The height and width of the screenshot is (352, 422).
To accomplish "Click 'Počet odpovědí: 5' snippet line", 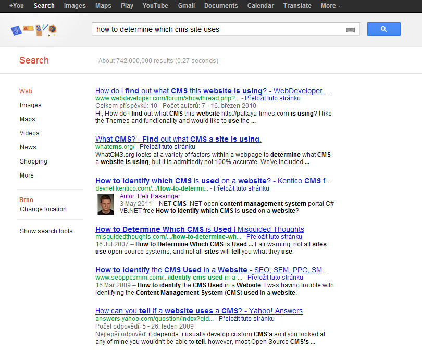I will click(144, 326).
